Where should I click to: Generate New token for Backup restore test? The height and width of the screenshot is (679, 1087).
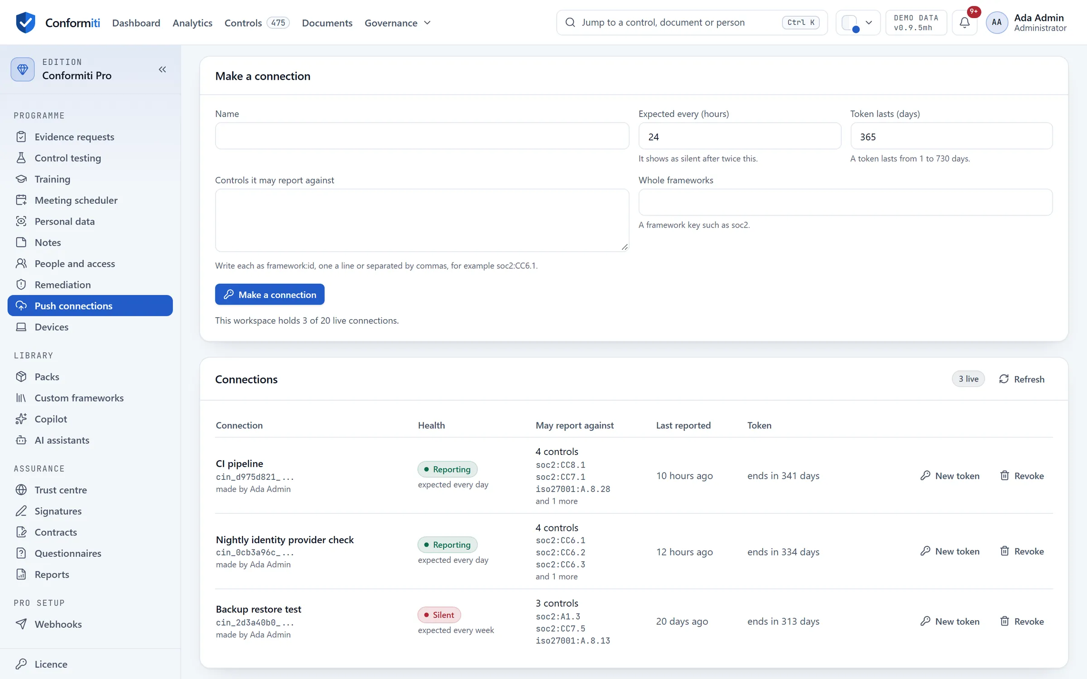pos(950,621)
